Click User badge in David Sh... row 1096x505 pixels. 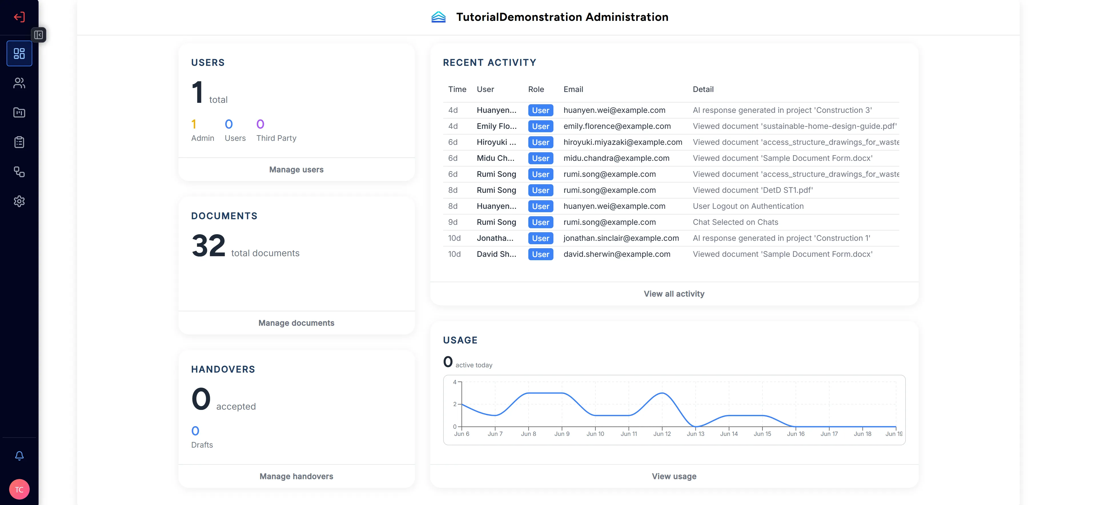click(x=540, y=254)
